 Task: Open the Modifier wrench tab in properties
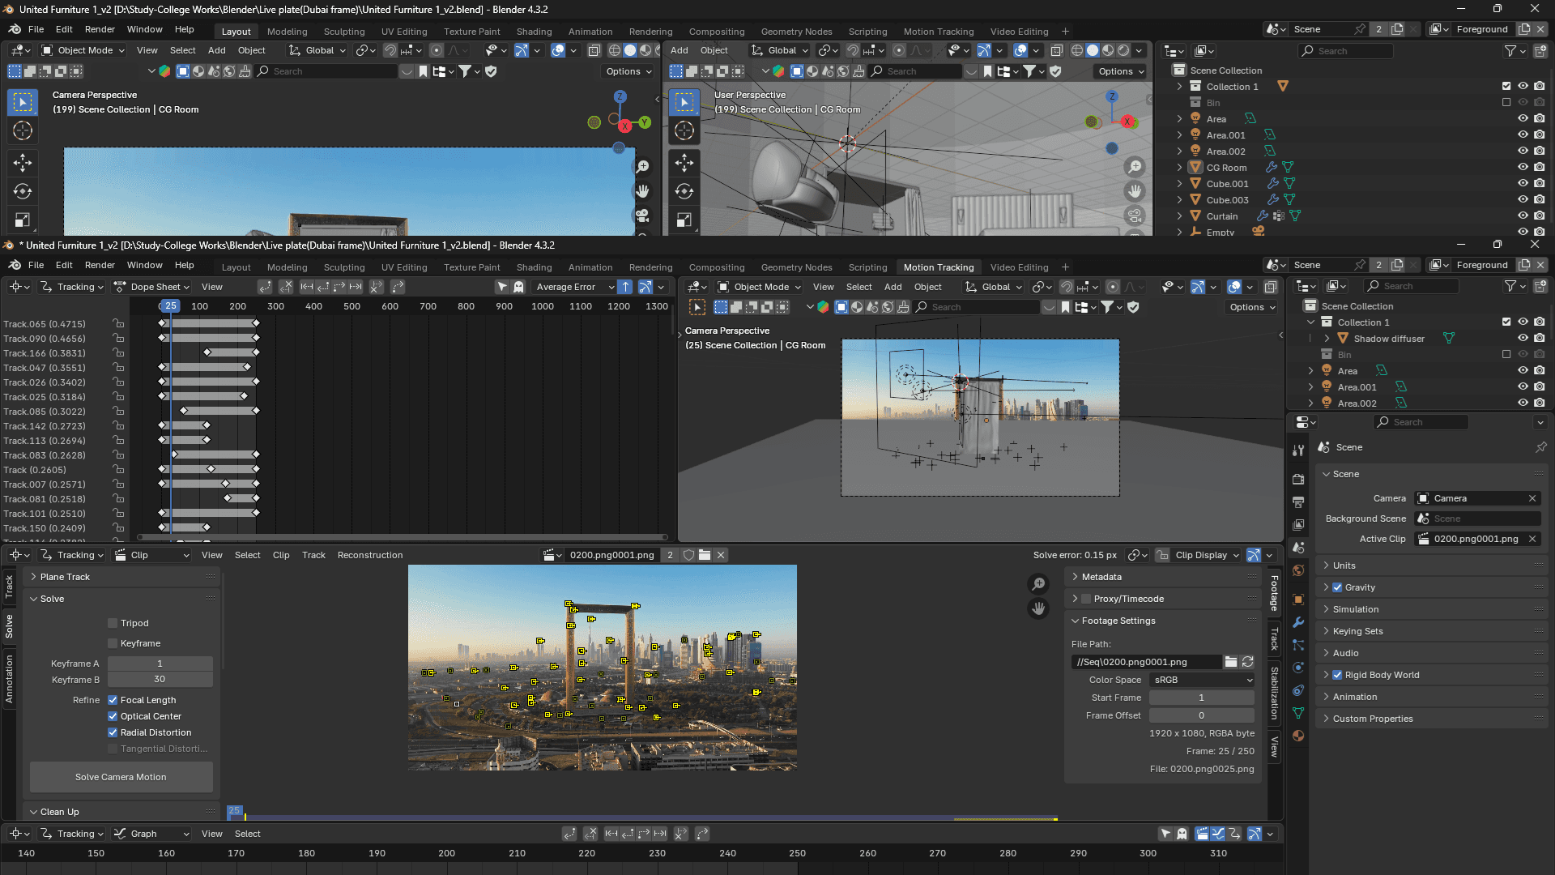1298,622
